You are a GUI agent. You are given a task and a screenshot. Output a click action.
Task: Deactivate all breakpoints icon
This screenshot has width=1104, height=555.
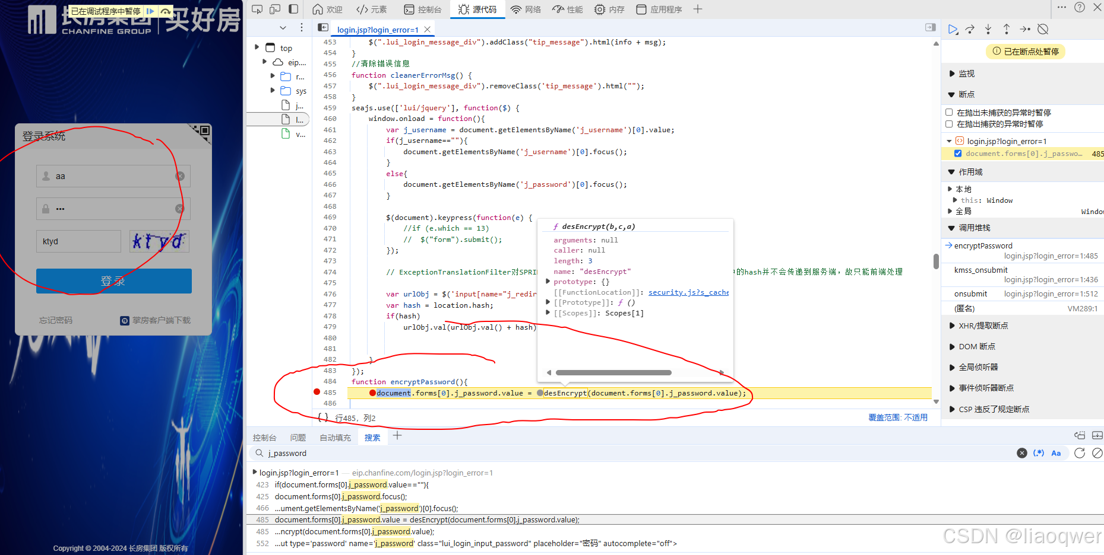point(1043,29)
